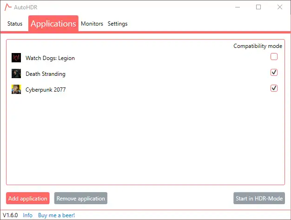The image size is (291, 220).
Task: Click the Compatibility mode column header
Action: pyautogui.click(x=258, y=46)
